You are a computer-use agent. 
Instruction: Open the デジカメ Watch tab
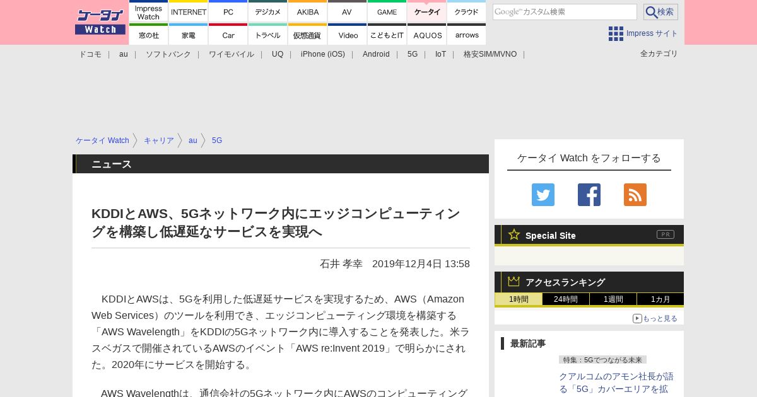coord(268,11)
